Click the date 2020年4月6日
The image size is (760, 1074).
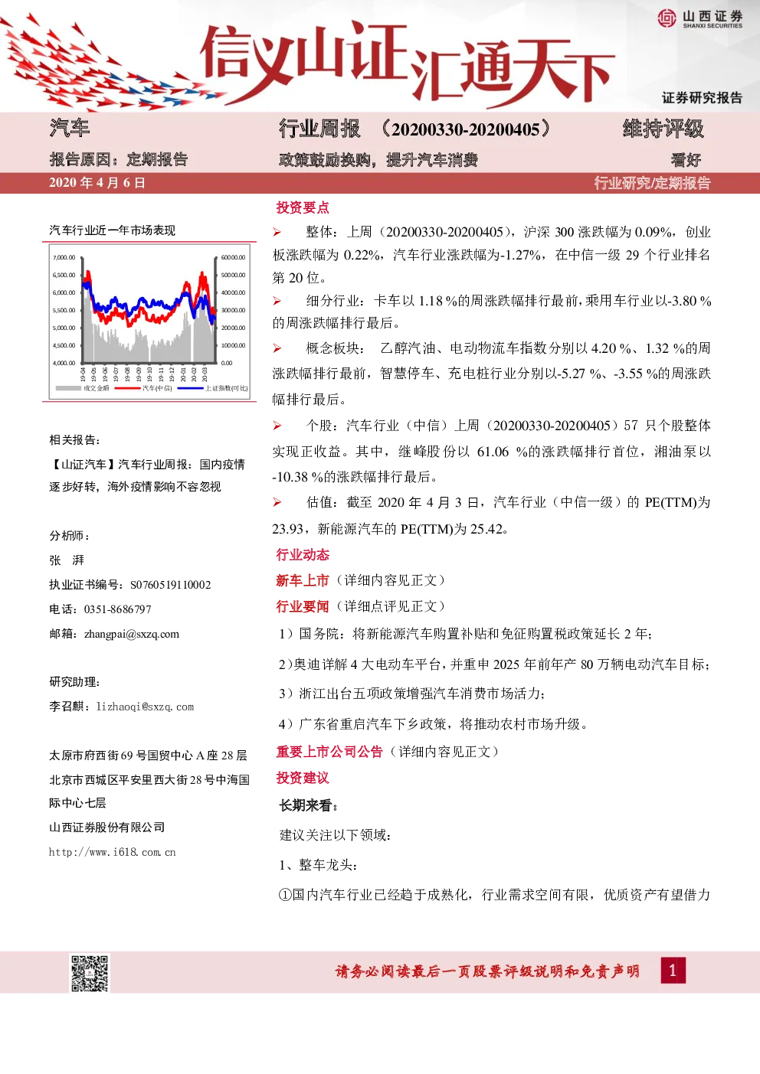(97, 182)
